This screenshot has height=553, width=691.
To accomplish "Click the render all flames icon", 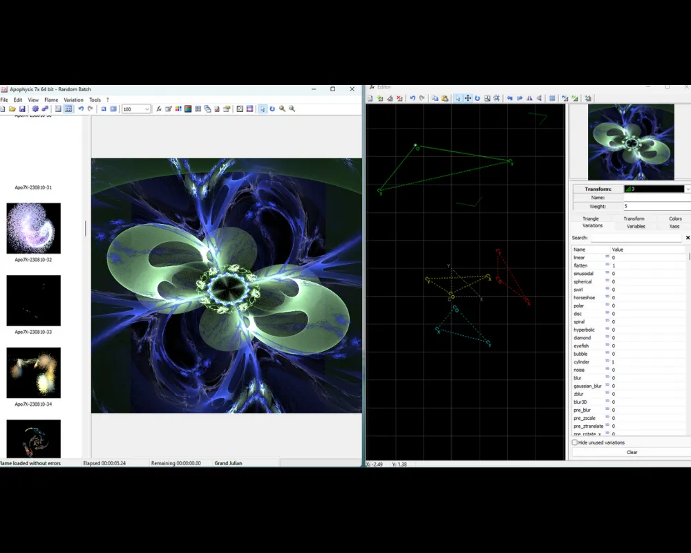I will [45, 109].
